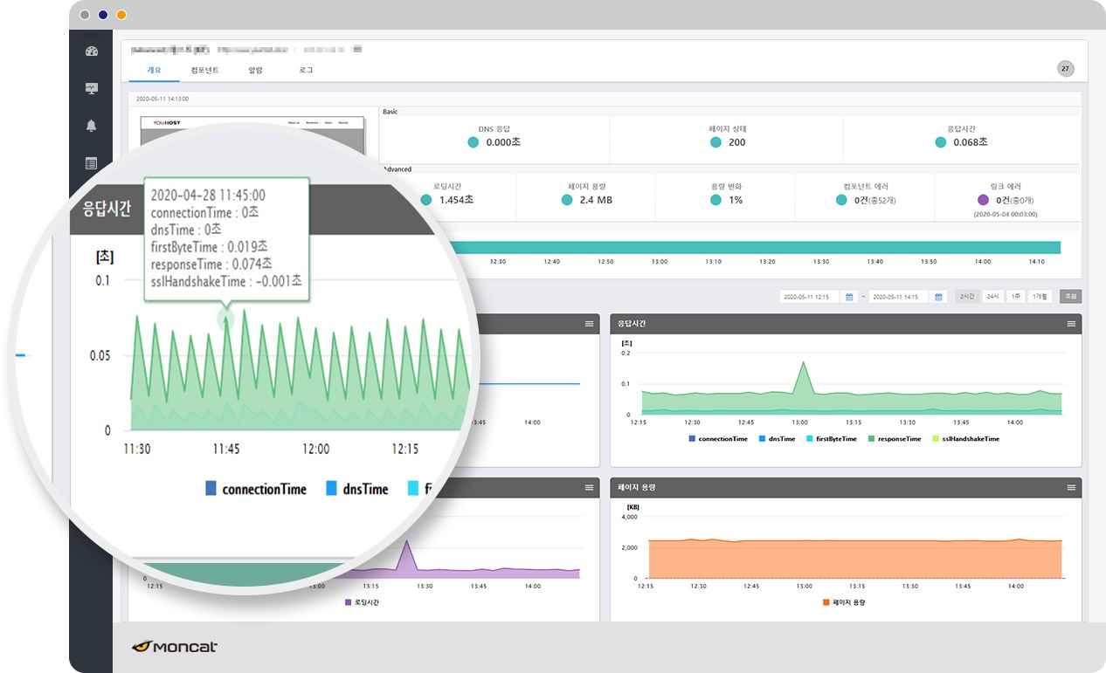The width and height of the screenshot is (1106, 673).
Task: Click the 27 notification count badge
Action: (1065, 69)
